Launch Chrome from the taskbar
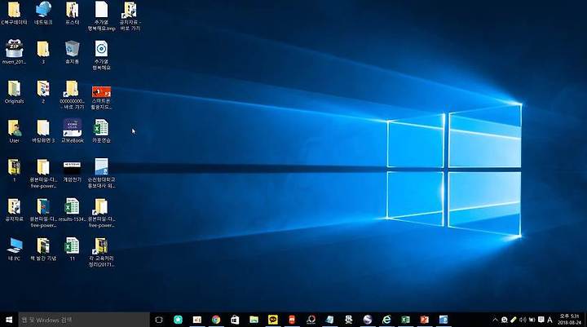The width and height of the screenshot is (587, 327). coord(216,320)
